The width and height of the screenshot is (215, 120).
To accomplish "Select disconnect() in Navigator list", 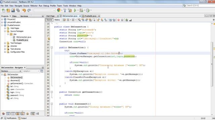I will 15,80.
